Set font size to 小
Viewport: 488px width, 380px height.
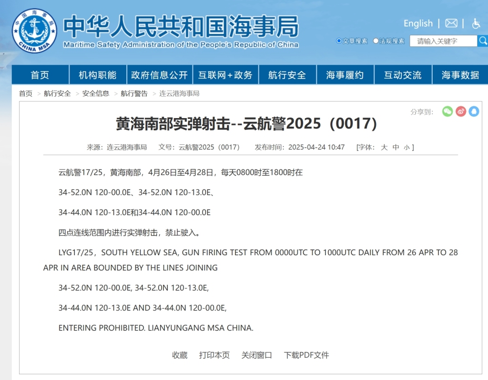tap(407, 147)
